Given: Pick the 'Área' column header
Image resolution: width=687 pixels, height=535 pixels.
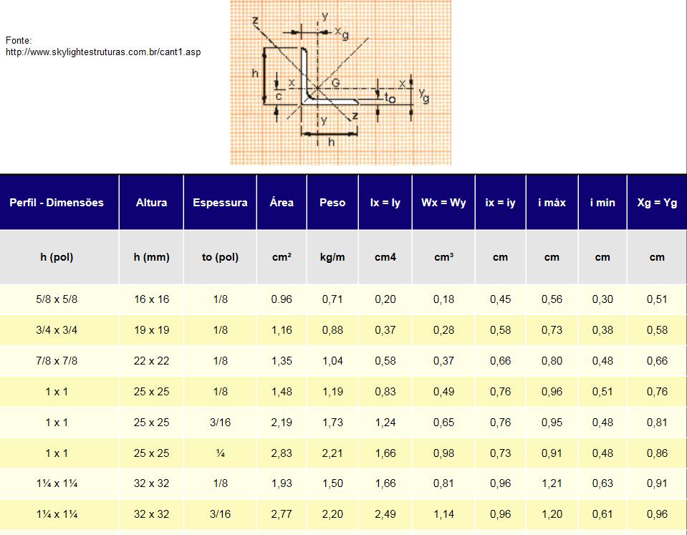Looking at the screenshot, I should coord(282,203).
